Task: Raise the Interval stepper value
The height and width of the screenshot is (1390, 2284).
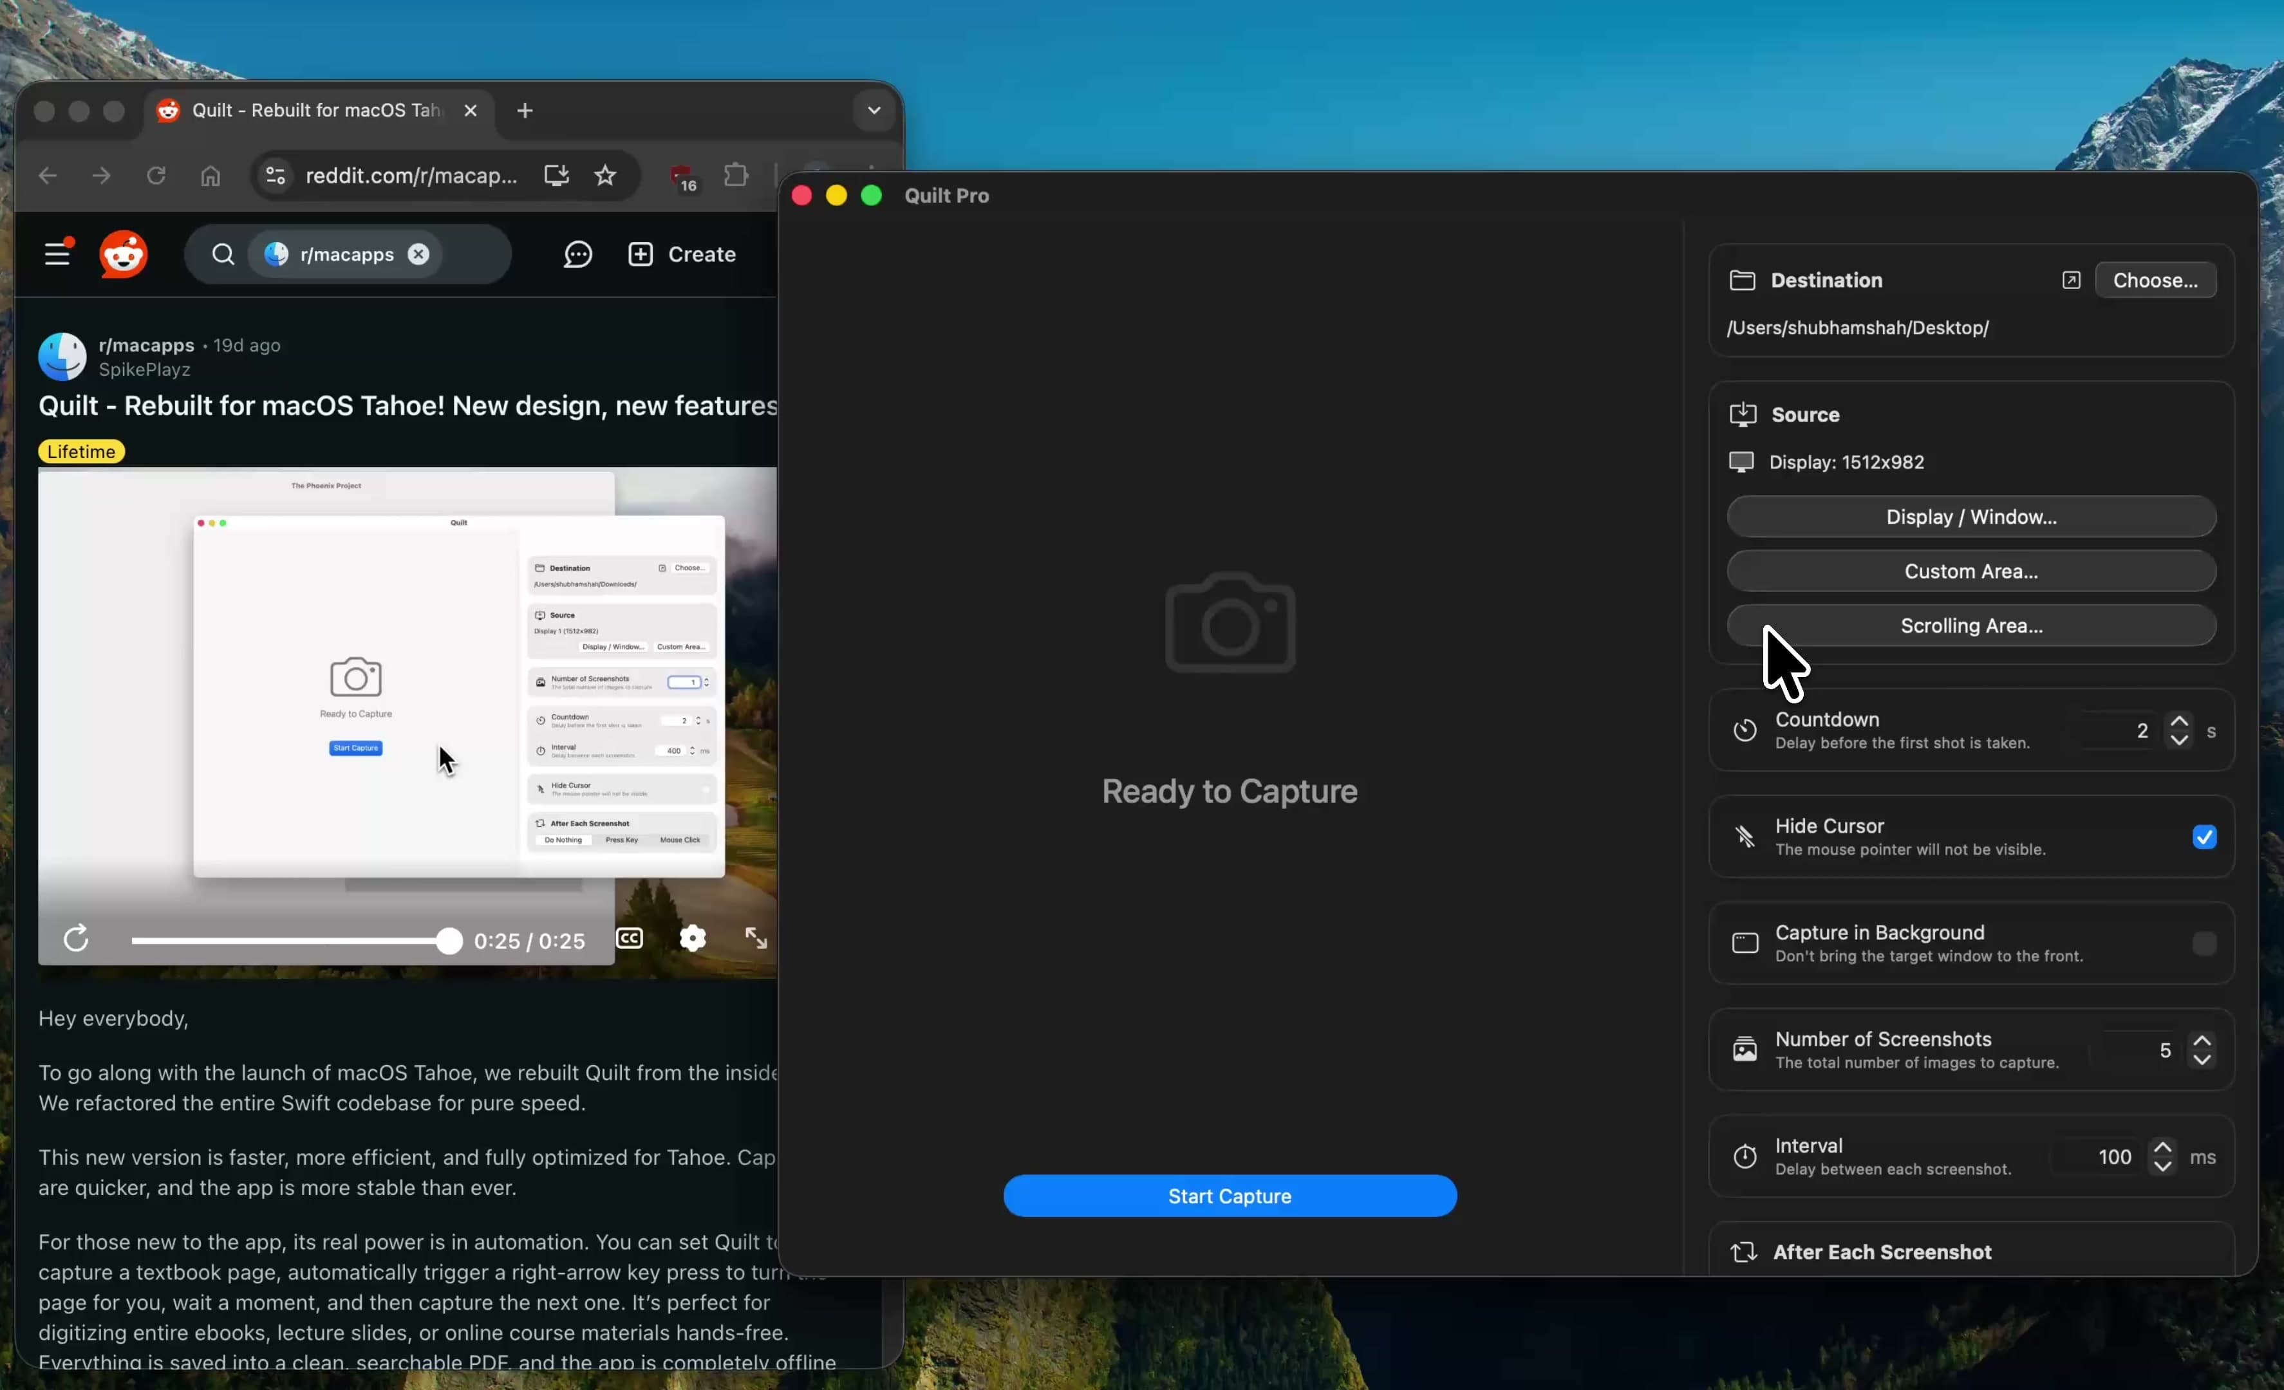Action: coord(2162,1147)
